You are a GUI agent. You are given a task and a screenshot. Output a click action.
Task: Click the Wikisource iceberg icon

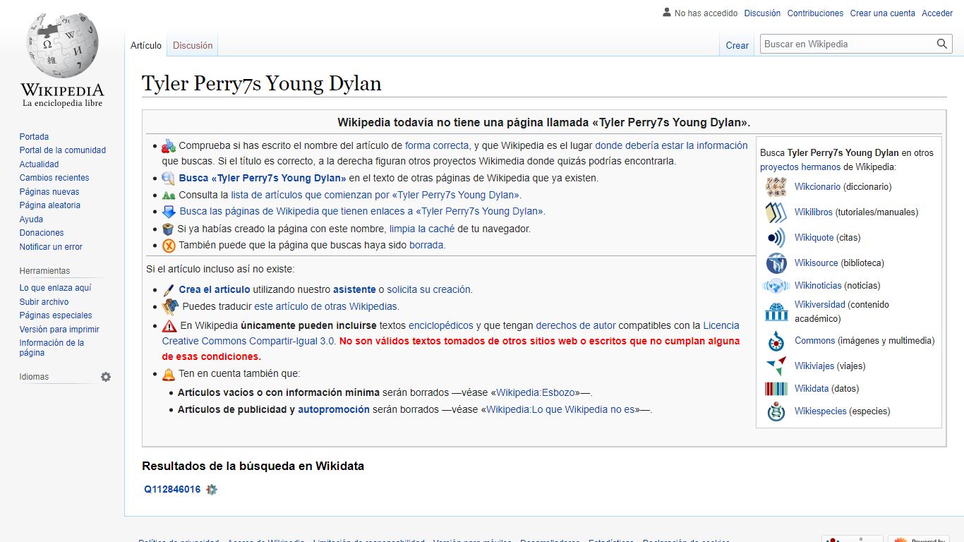(x=776, y=263)
